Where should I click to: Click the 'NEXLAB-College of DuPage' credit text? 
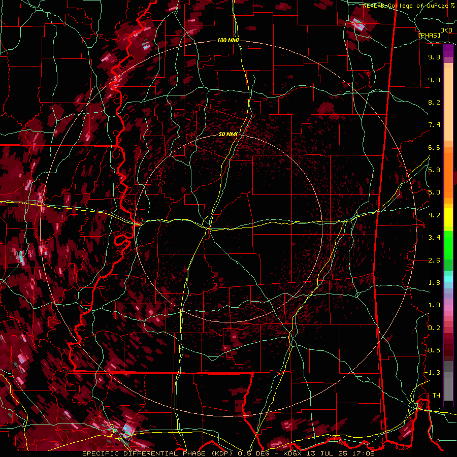(x=406, y=6)
